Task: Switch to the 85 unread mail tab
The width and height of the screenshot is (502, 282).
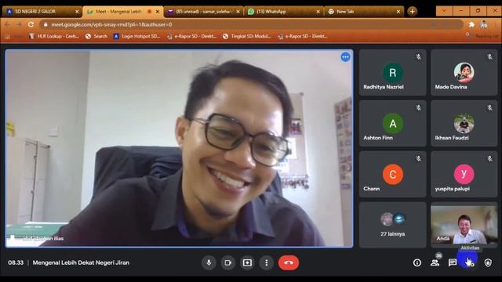Action: coord(203,12)
